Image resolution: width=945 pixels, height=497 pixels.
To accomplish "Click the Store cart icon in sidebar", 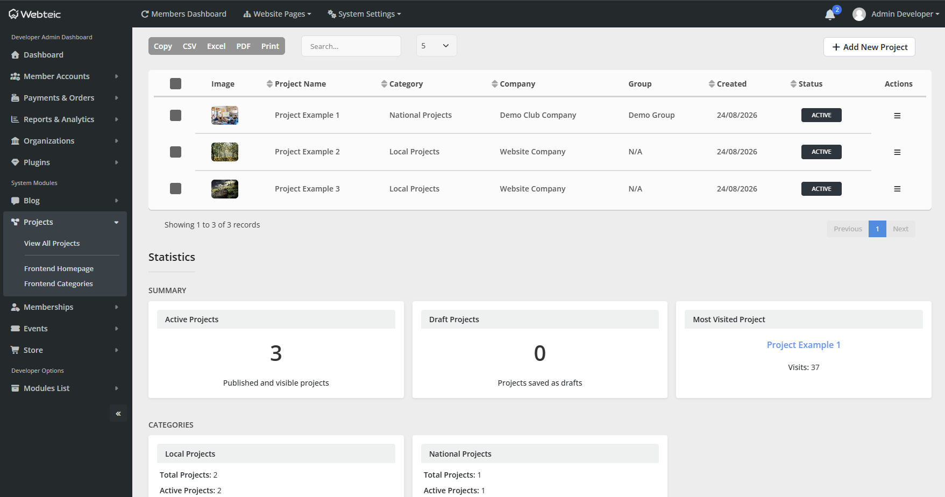I will tap(15, 350).
